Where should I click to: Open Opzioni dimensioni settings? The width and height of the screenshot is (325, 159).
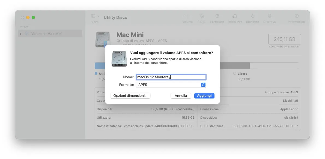130,95
